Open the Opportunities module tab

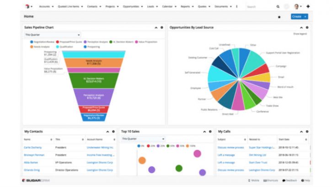point(131,6)
